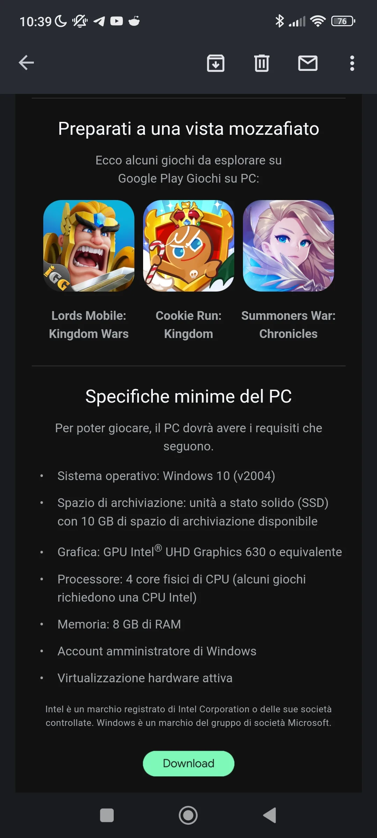The image size is (377, 838).
Task: Archive this email with the archive icon
Action: [216, 63]
